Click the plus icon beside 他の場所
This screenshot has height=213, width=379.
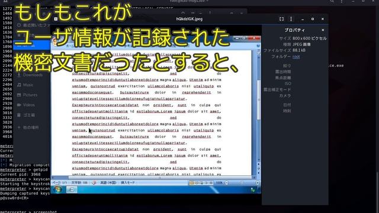[x=19, y=127]
